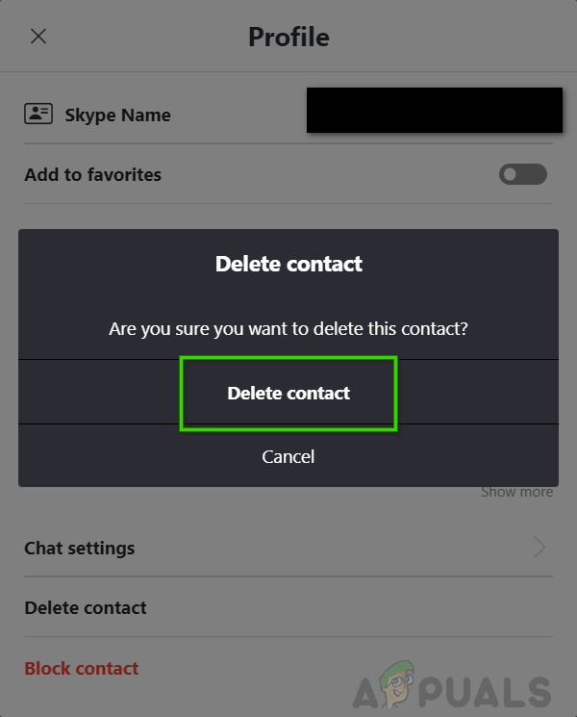Expand Chat settings using the chevron arrow
The image size is (577, 717).
pos(539,549)
